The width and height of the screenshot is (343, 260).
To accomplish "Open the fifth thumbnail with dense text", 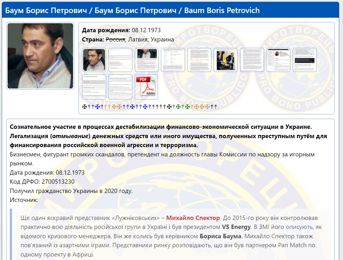I will point(199,60).
